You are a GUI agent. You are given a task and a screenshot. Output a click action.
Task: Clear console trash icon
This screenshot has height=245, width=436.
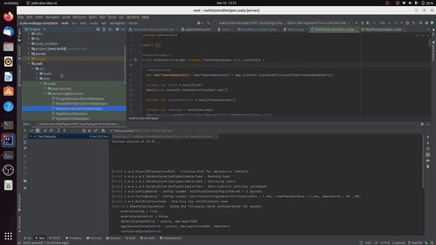tap(428, 166)
